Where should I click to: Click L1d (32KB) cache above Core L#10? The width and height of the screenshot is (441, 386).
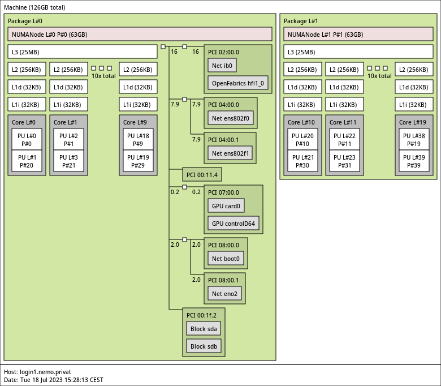pos(302,87)
